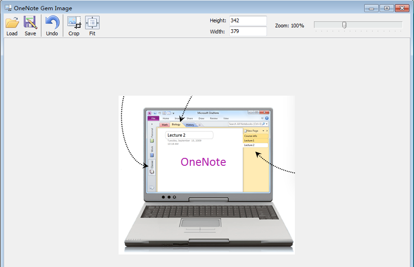Click the Zoom slider thumb
The width and height of the screenshot is (414, 267).
click(x=344, y=25)
